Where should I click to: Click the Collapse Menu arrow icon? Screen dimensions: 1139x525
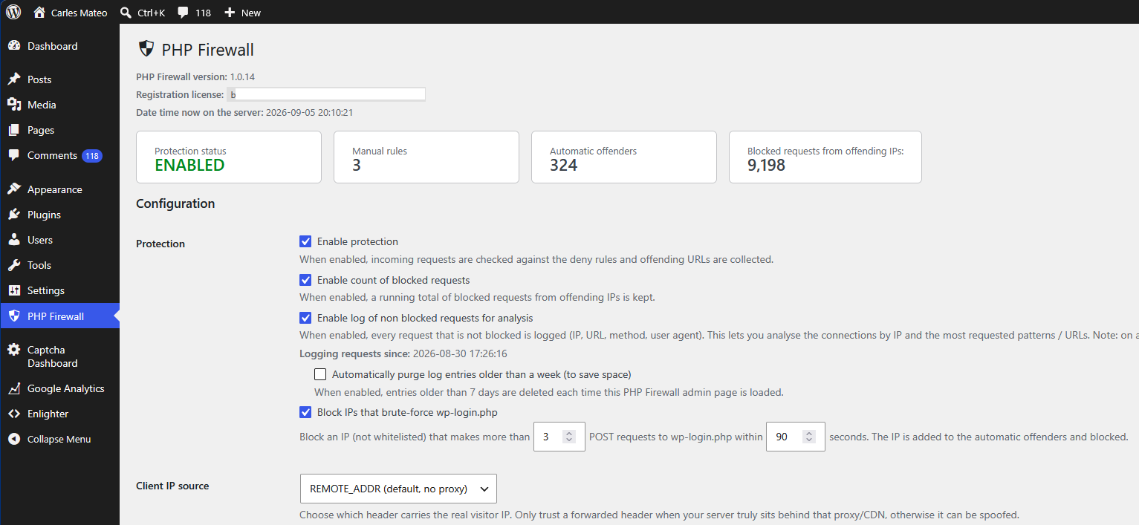(x=14, y=439)
